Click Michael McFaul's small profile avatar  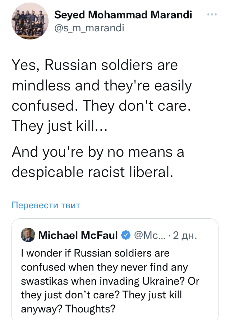(28, 235)
